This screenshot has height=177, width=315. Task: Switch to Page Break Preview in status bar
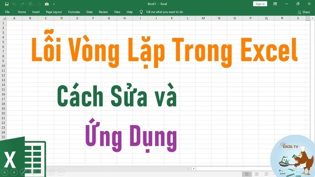[266, 174]
